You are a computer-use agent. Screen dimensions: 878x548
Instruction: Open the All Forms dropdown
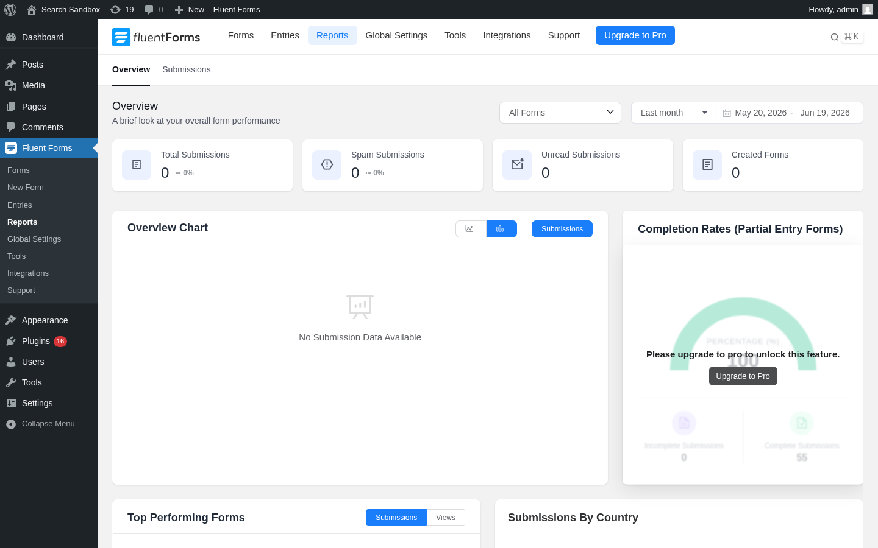(560, 113)
